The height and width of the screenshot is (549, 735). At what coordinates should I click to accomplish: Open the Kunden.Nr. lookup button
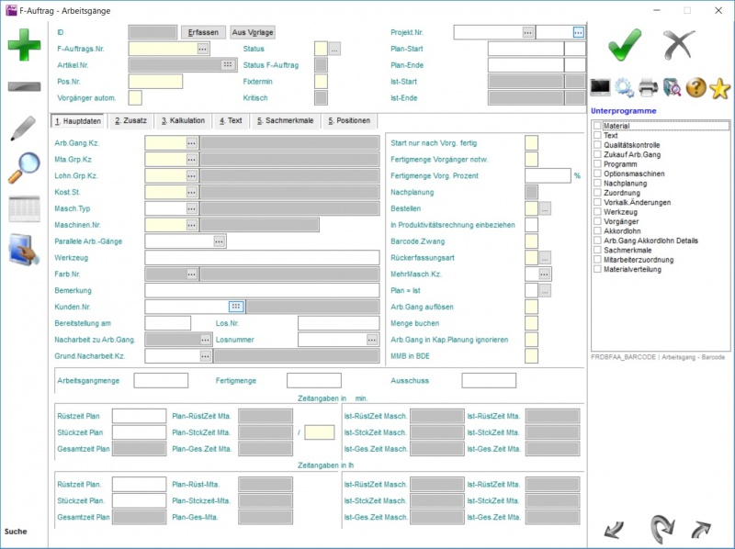tap(236, 307)
